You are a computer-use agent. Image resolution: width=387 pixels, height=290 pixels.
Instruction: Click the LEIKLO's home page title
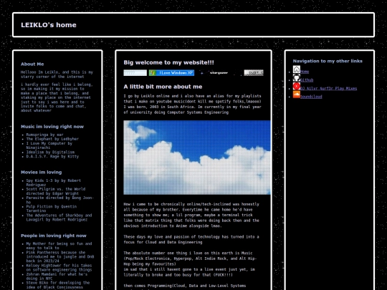pyautogui.click(x=49, y=25)
